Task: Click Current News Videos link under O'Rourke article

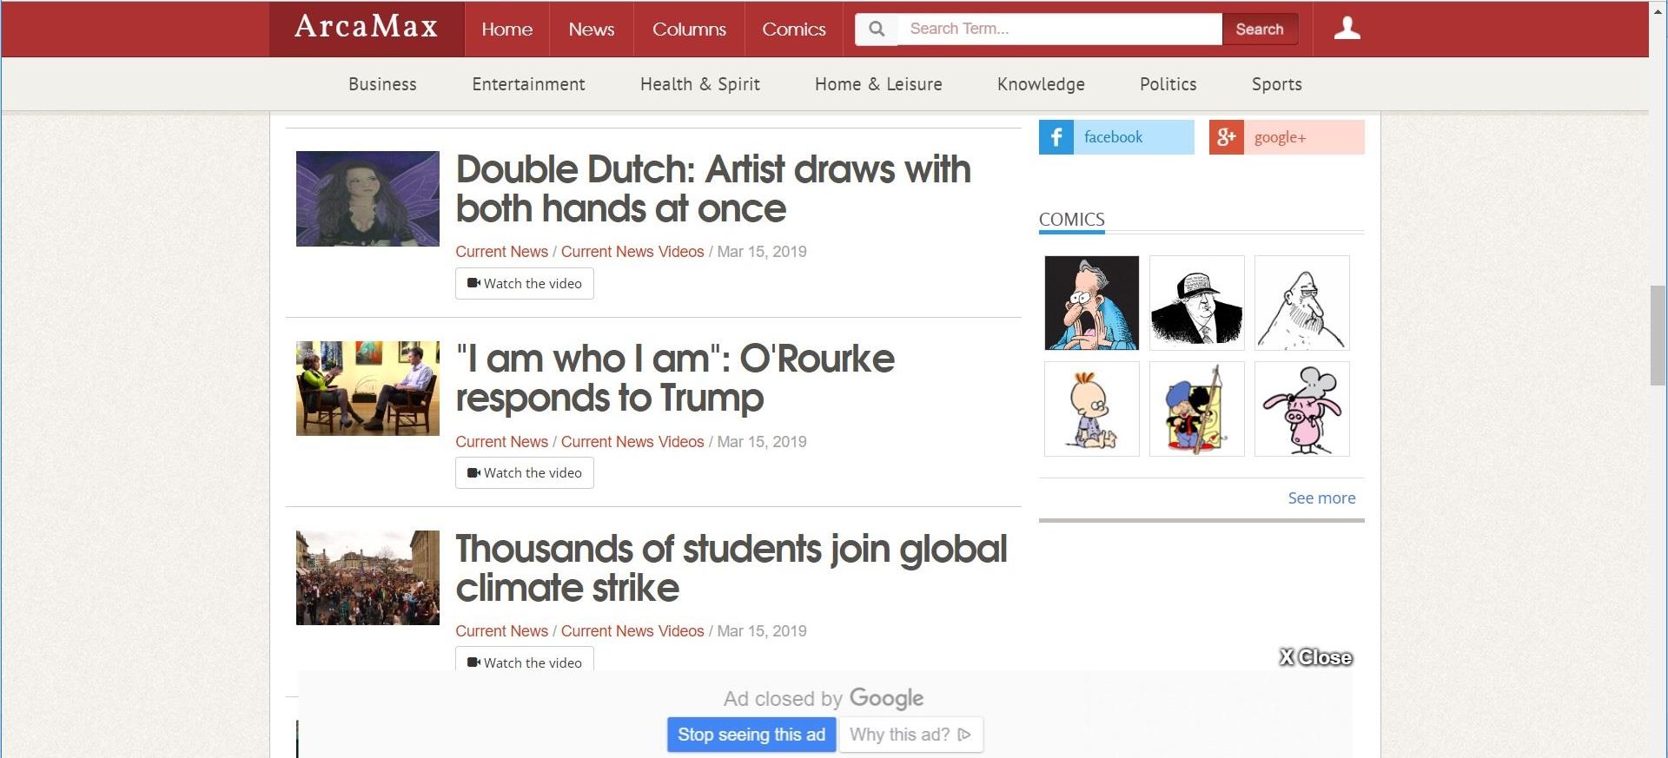Action: (x=632, y=442)
